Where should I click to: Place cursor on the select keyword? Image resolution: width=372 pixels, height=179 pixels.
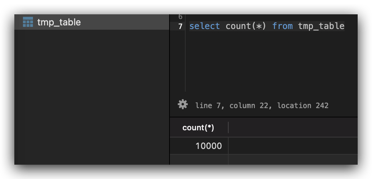(204, 26)
